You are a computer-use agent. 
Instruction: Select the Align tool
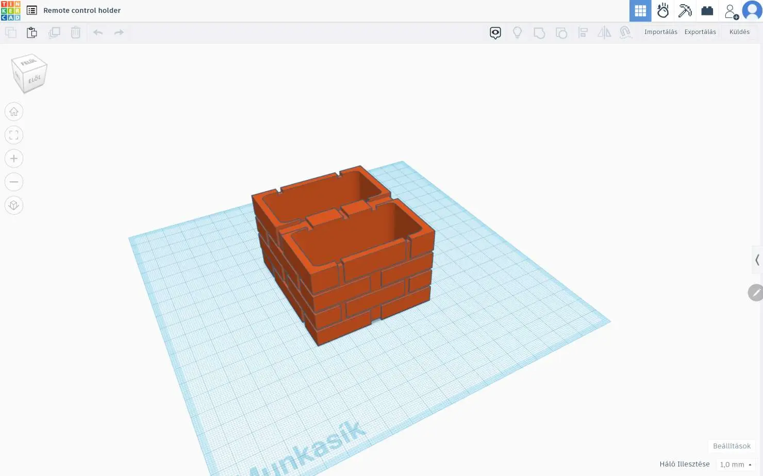tap(583, 32)
